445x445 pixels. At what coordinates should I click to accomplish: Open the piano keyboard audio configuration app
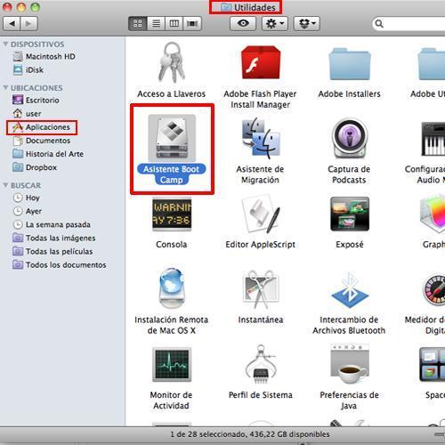tap(433, 139)
